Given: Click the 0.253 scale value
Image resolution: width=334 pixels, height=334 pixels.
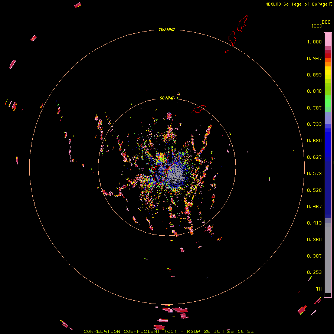Looking at the screenshot, I should [x=314, y=272].
